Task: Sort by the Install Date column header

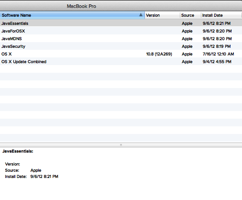Action: pos(221,15)
